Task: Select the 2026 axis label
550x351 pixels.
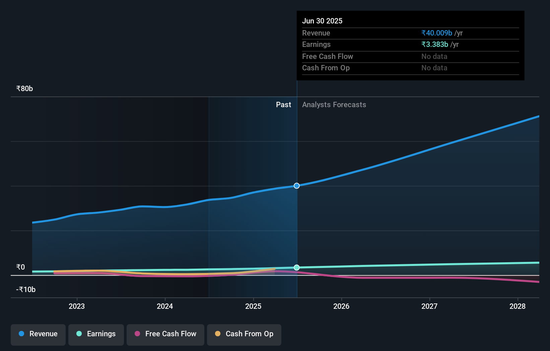Action: [341, 306]
